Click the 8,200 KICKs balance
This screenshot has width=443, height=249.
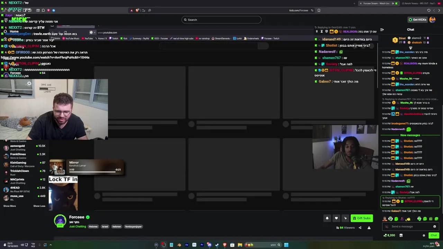(x=389, y=236)
